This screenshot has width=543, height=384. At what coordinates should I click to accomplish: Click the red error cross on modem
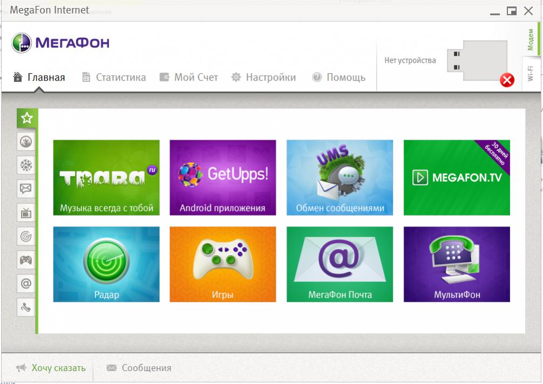pos(507,80)
